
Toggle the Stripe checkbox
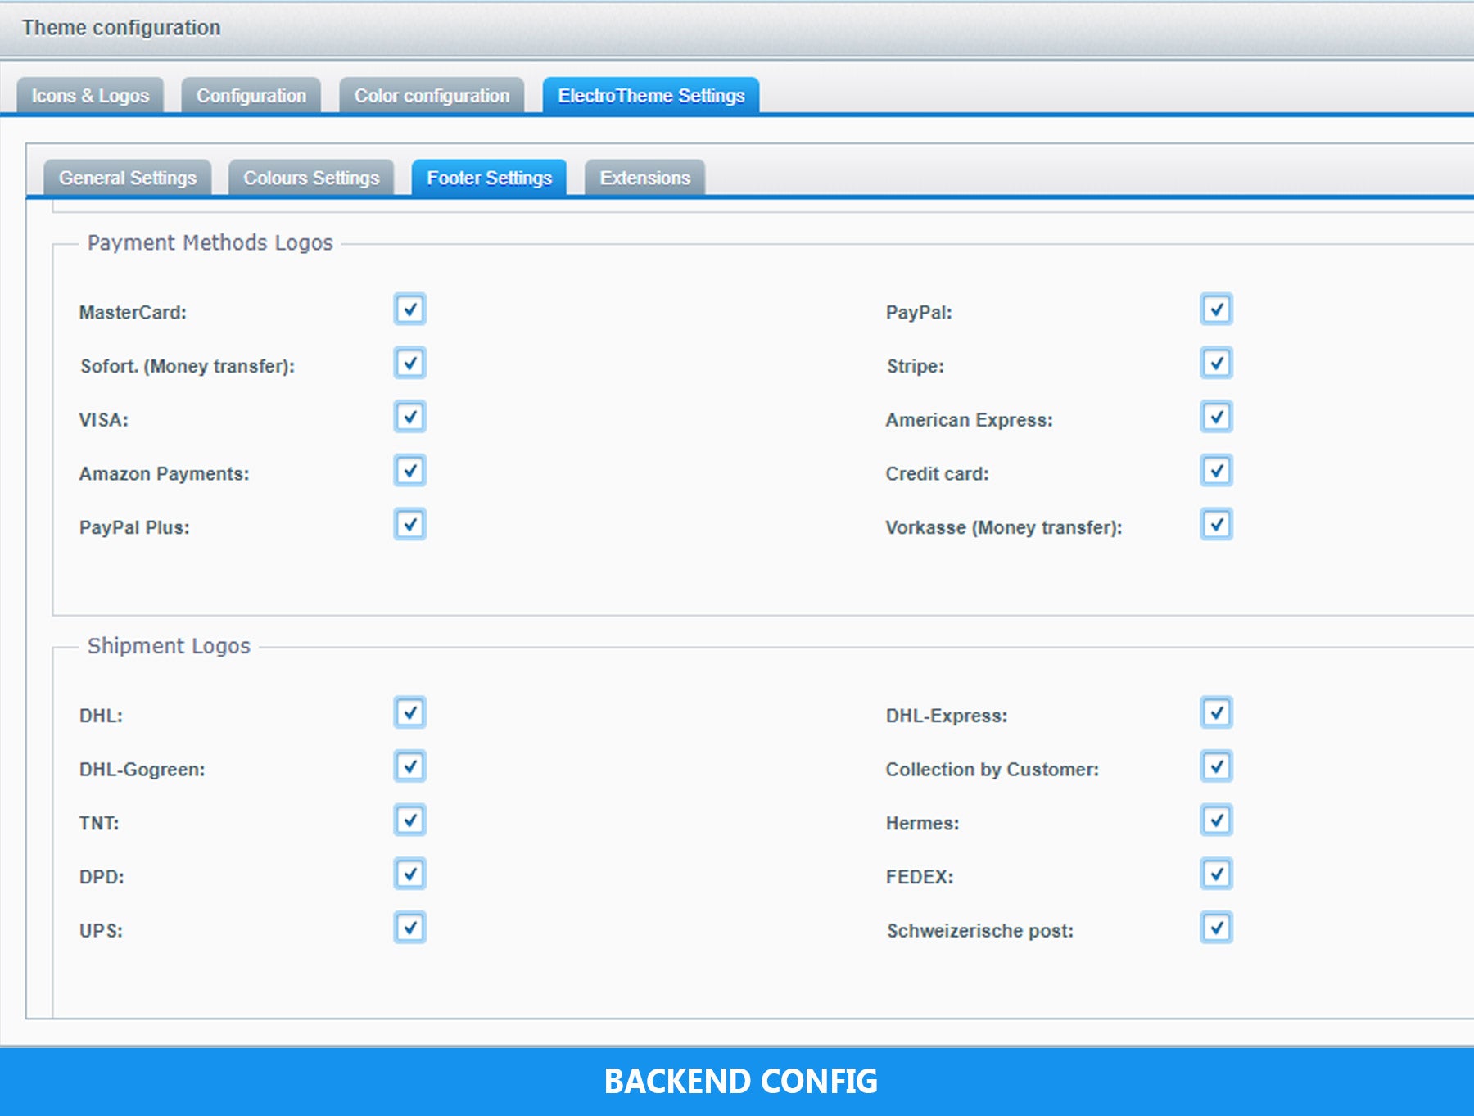[1216, 364]
